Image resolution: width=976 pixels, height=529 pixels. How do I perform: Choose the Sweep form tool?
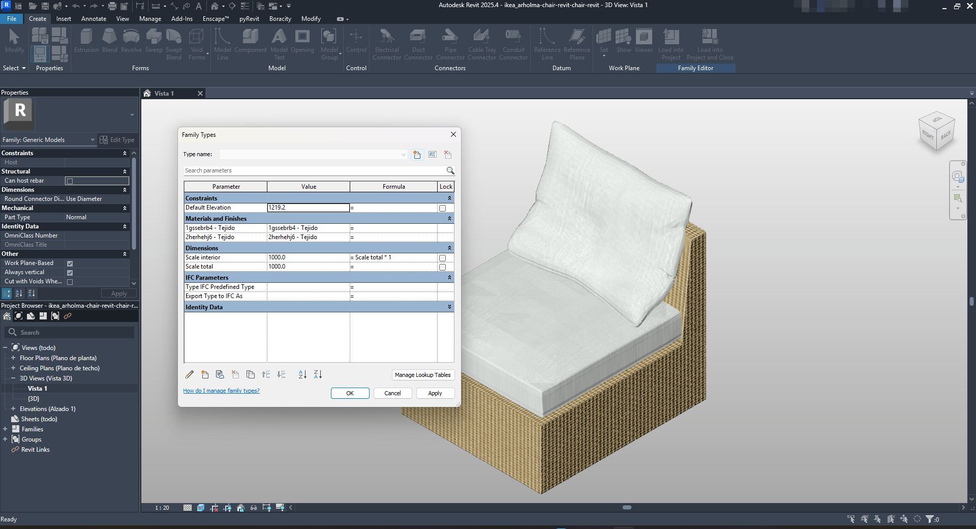(154, 41)
